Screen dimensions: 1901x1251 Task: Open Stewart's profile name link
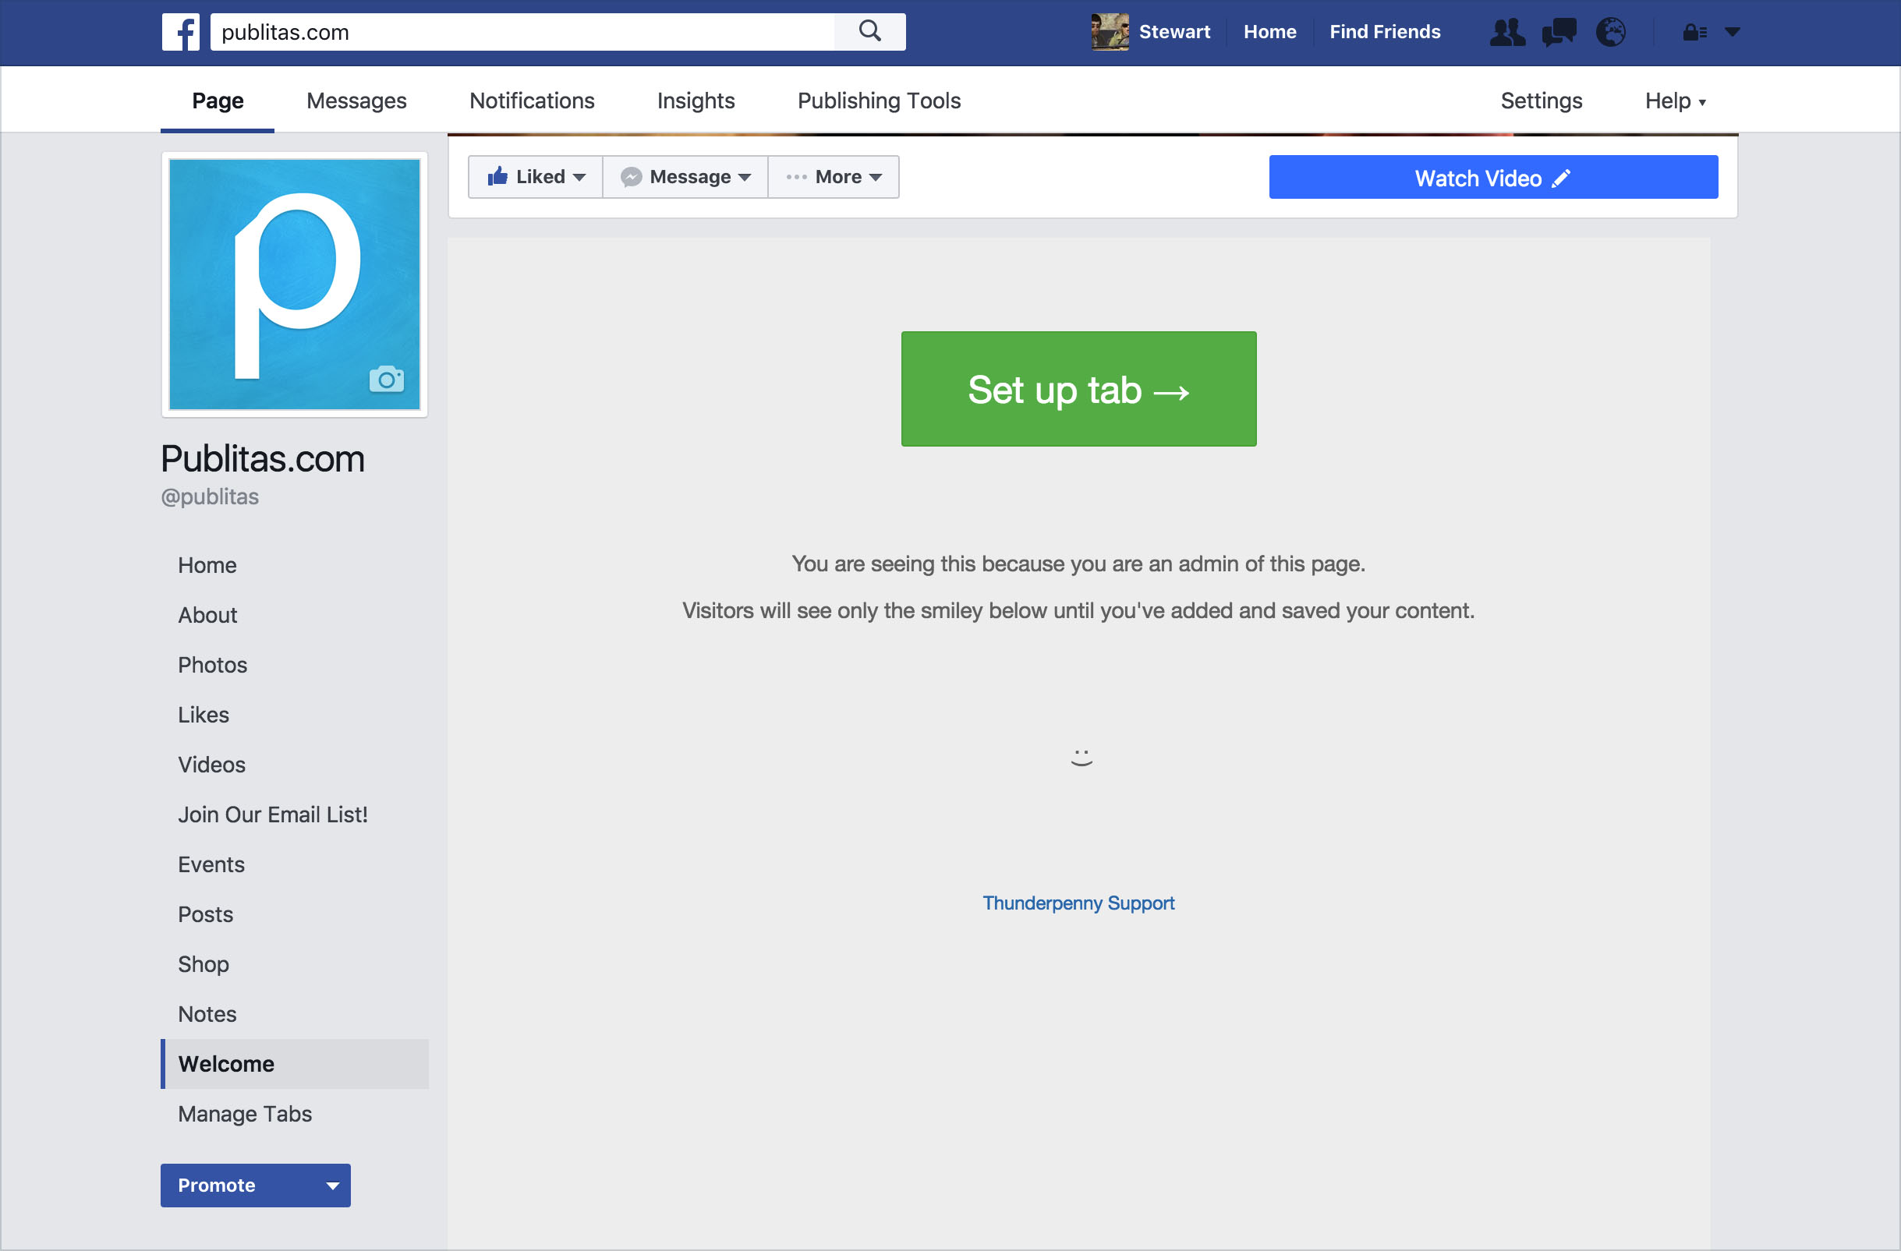pyautogui.click(x=1174, y=32)
